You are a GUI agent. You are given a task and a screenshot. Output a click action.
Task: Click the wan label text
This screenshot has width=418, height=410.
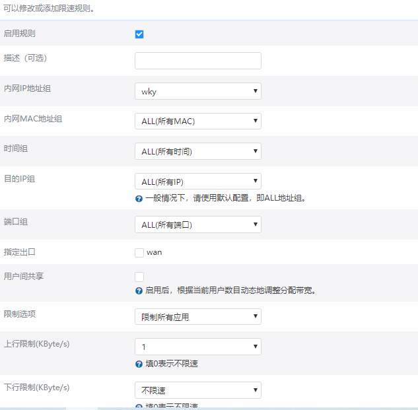click(x=154, y=252)
